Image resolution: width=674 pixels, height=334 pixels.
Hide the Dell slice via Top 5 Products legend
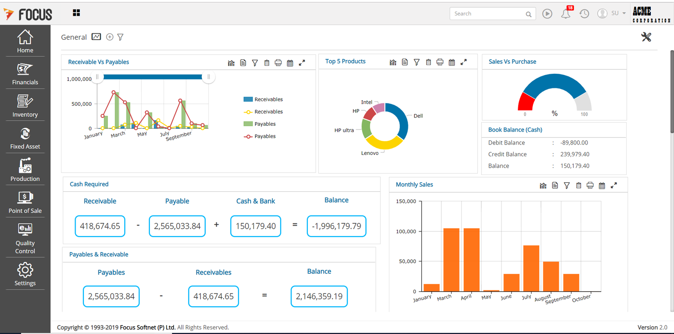pyautogui.click(x=418, y=116)
